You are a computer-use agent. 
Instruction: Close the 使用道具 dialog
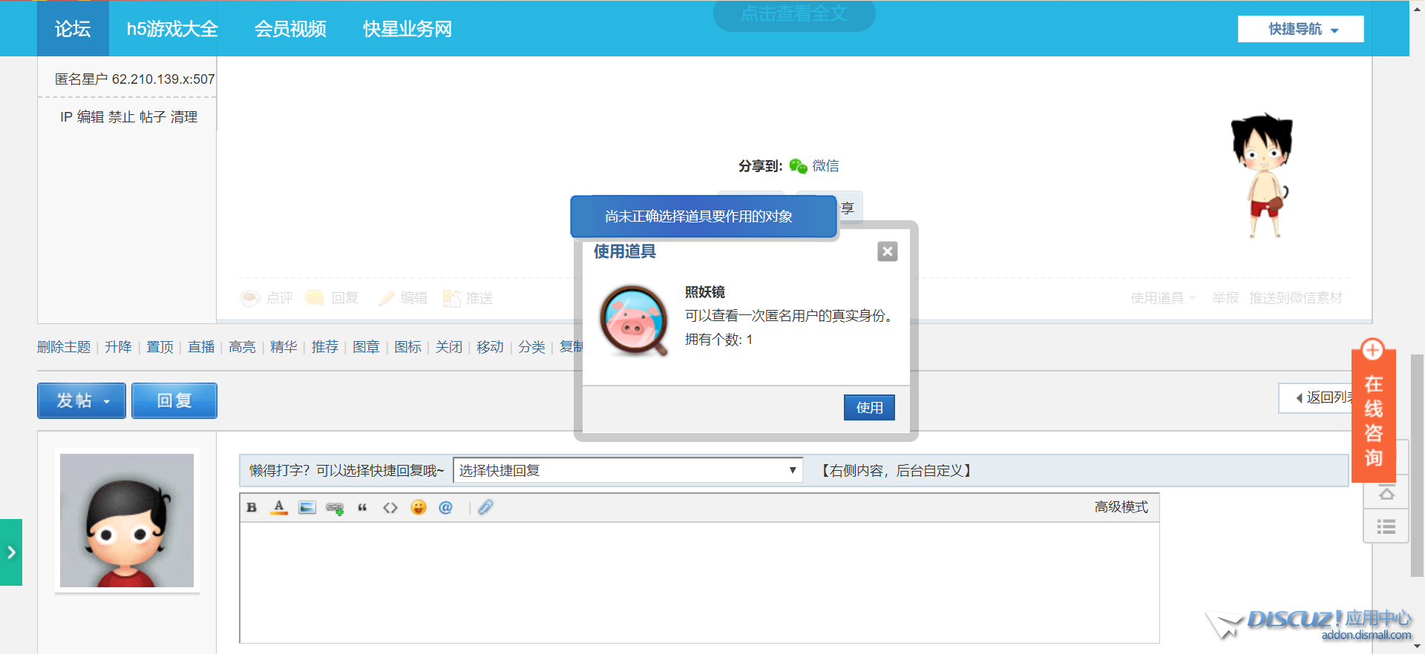888,251
